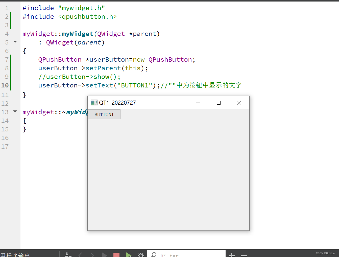Click the Filter search field

coord(186,254)
